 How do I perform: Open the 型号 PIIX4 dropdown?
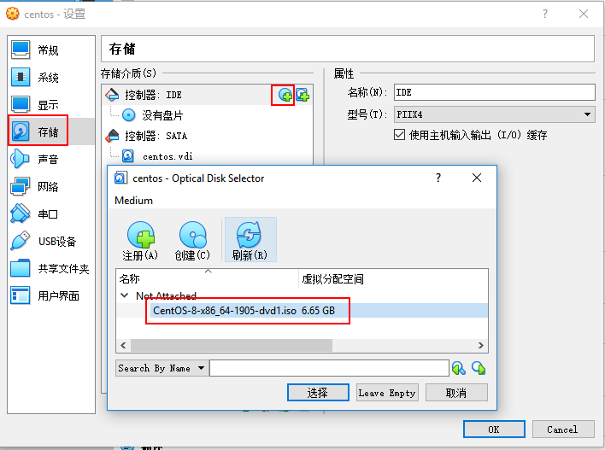[x=494, y=114]
